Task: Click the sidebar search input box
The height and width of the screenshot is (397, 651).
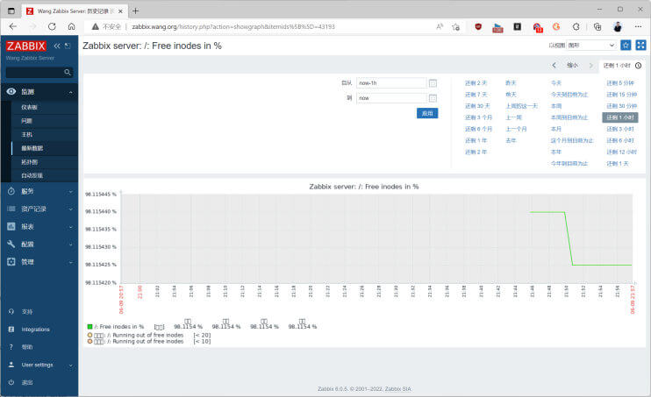Action: tap(39, 72)
